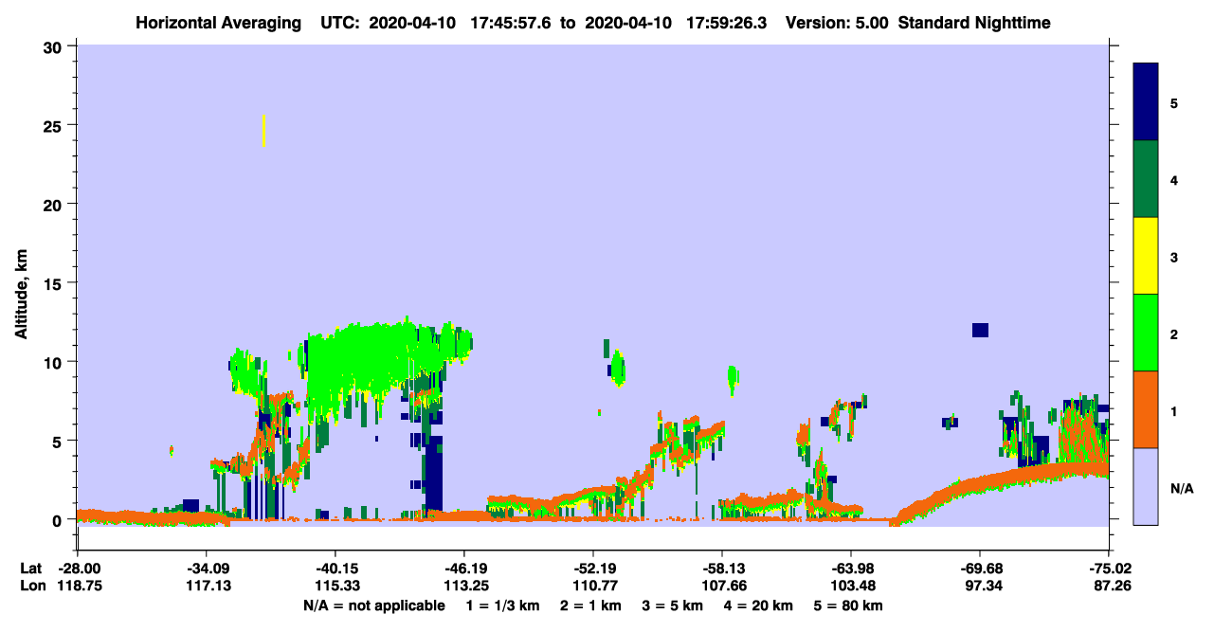The width and height of the screenshot is (1232, 632).
Task: Click the isolated dark blue square near 12 km
Action: click(980, 330)
